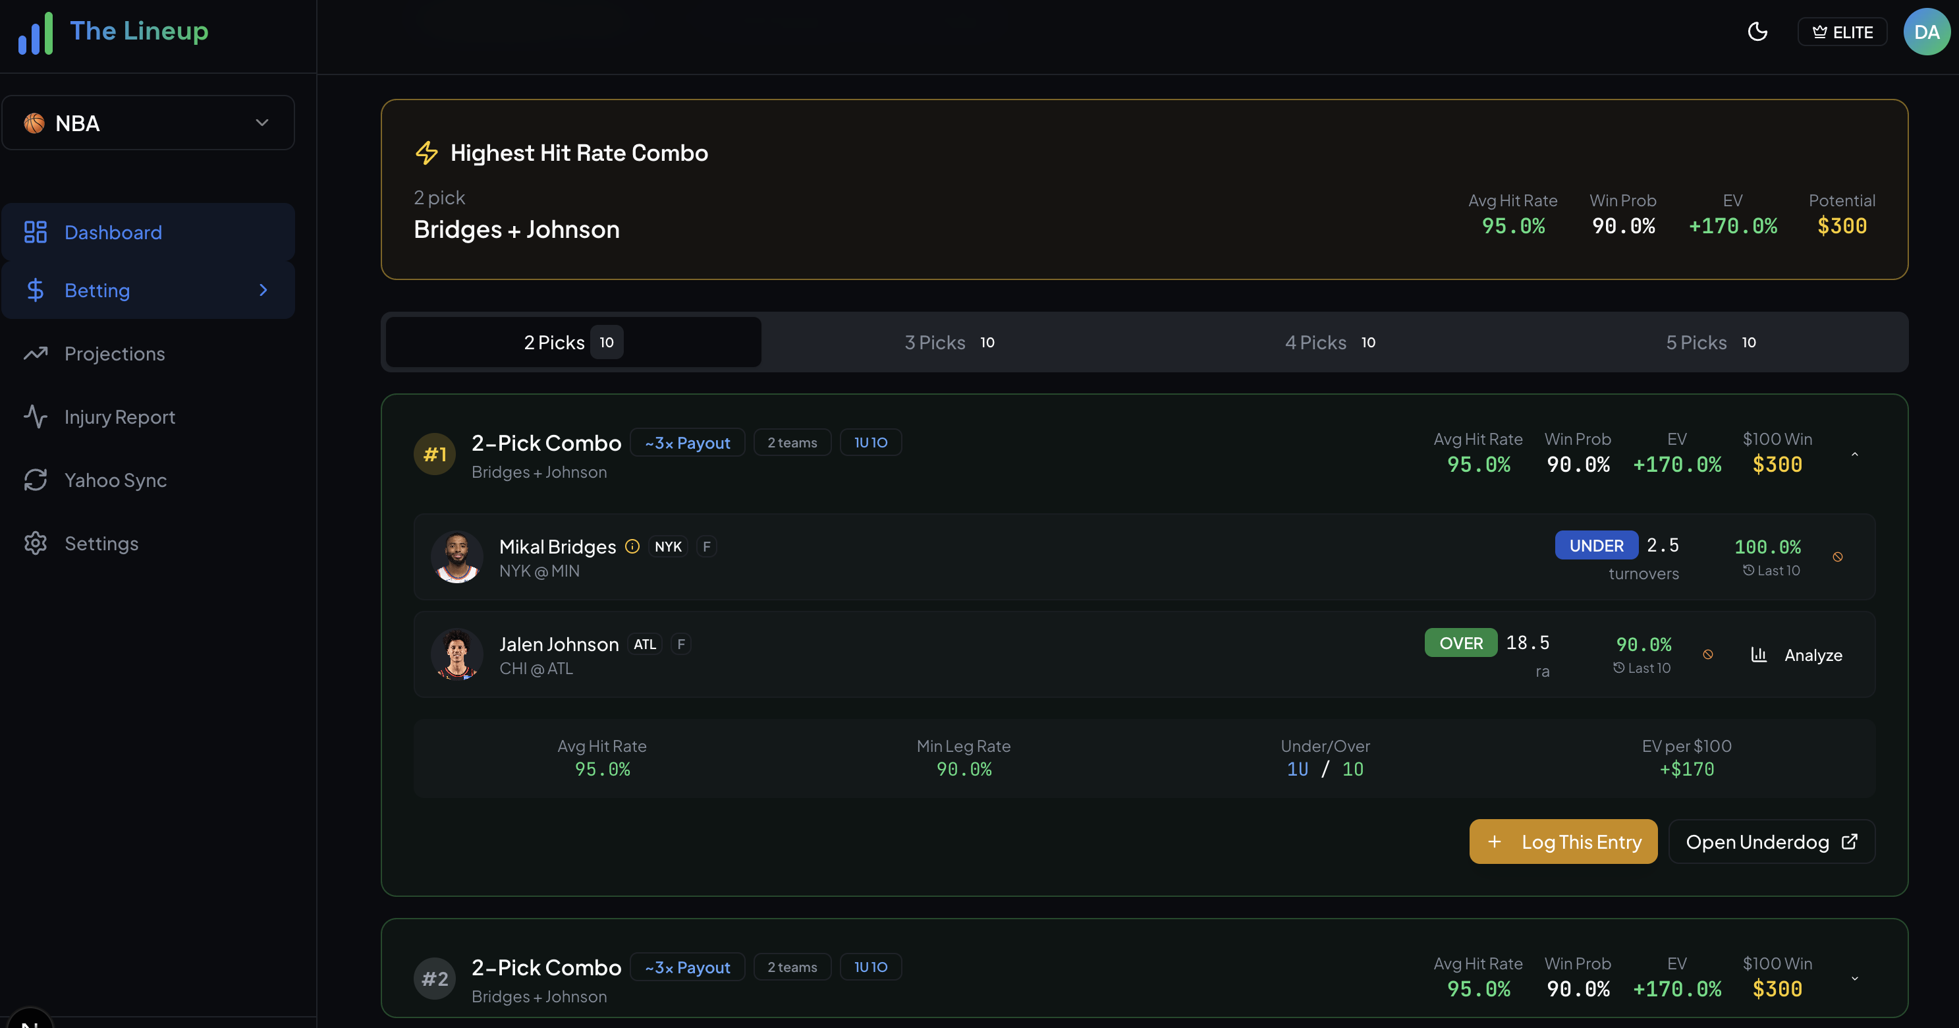Switch to the 3 Picks tab

click(949, 341)
